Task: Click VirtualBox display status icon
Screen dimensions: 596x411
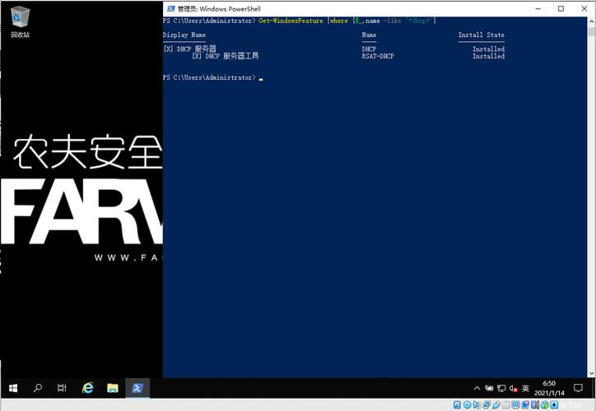Action: pos(515,404)
